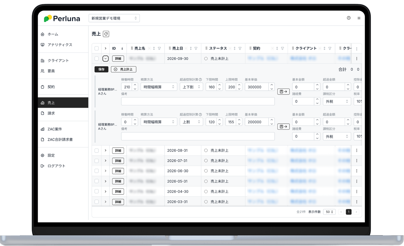
Task: Expand the 2026-06-30 row chevron
Action: point(106,171)
